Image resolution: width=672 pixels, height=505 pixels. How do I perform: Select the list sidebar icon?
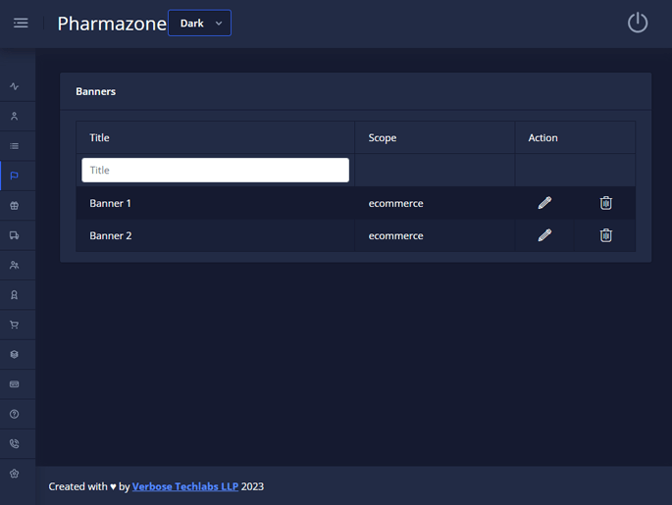[x=15, y=146]
